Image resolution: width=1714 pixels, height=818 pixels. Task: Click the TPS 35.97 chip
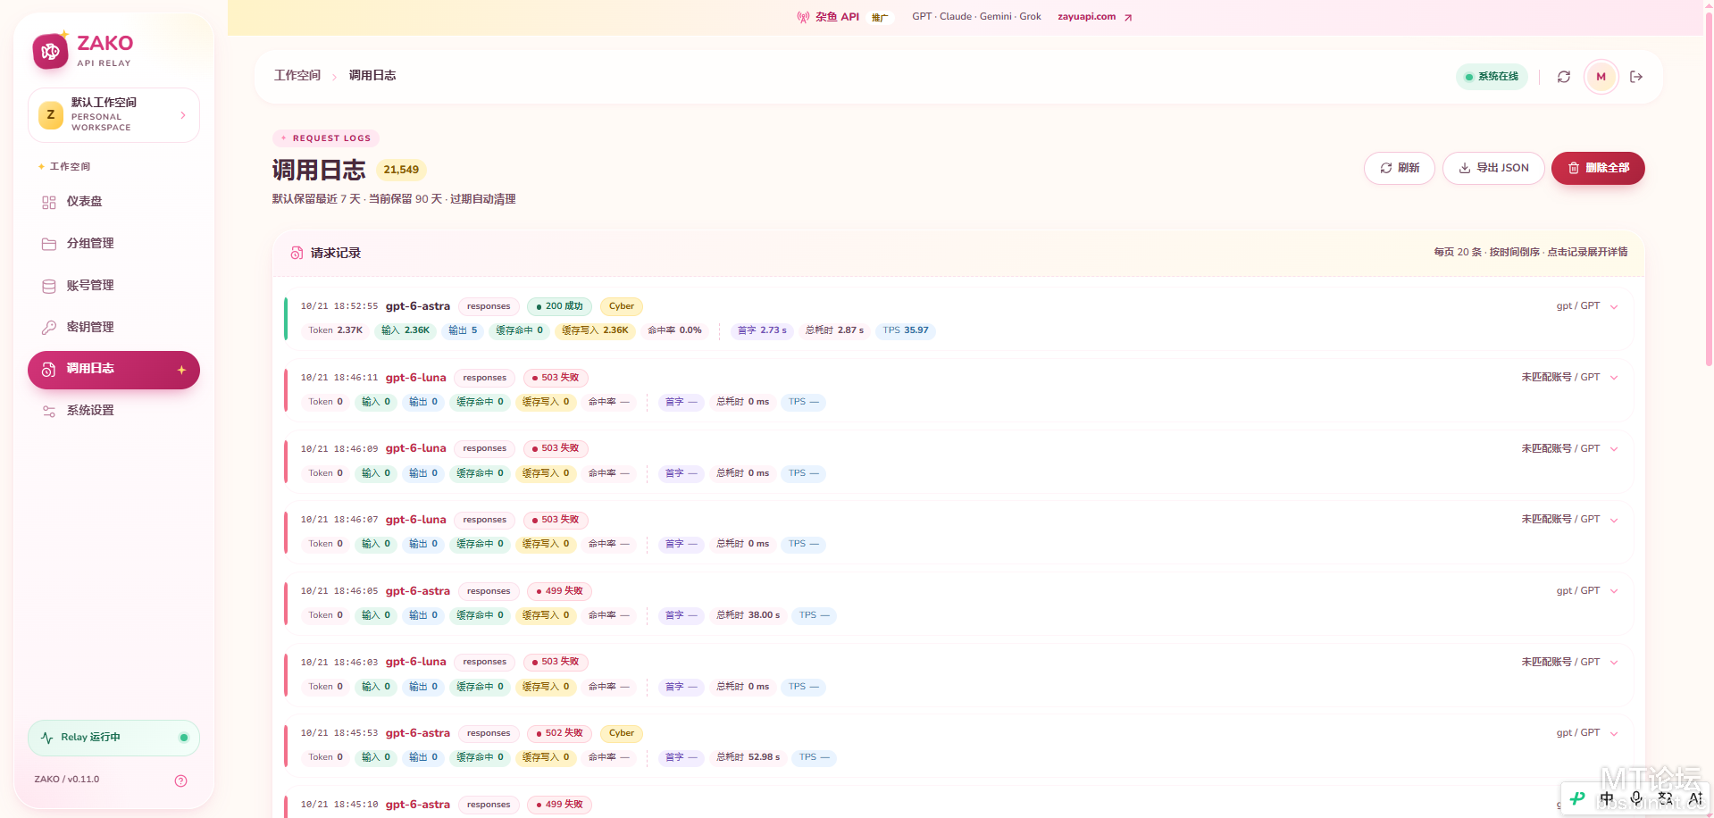pos(905,330)
